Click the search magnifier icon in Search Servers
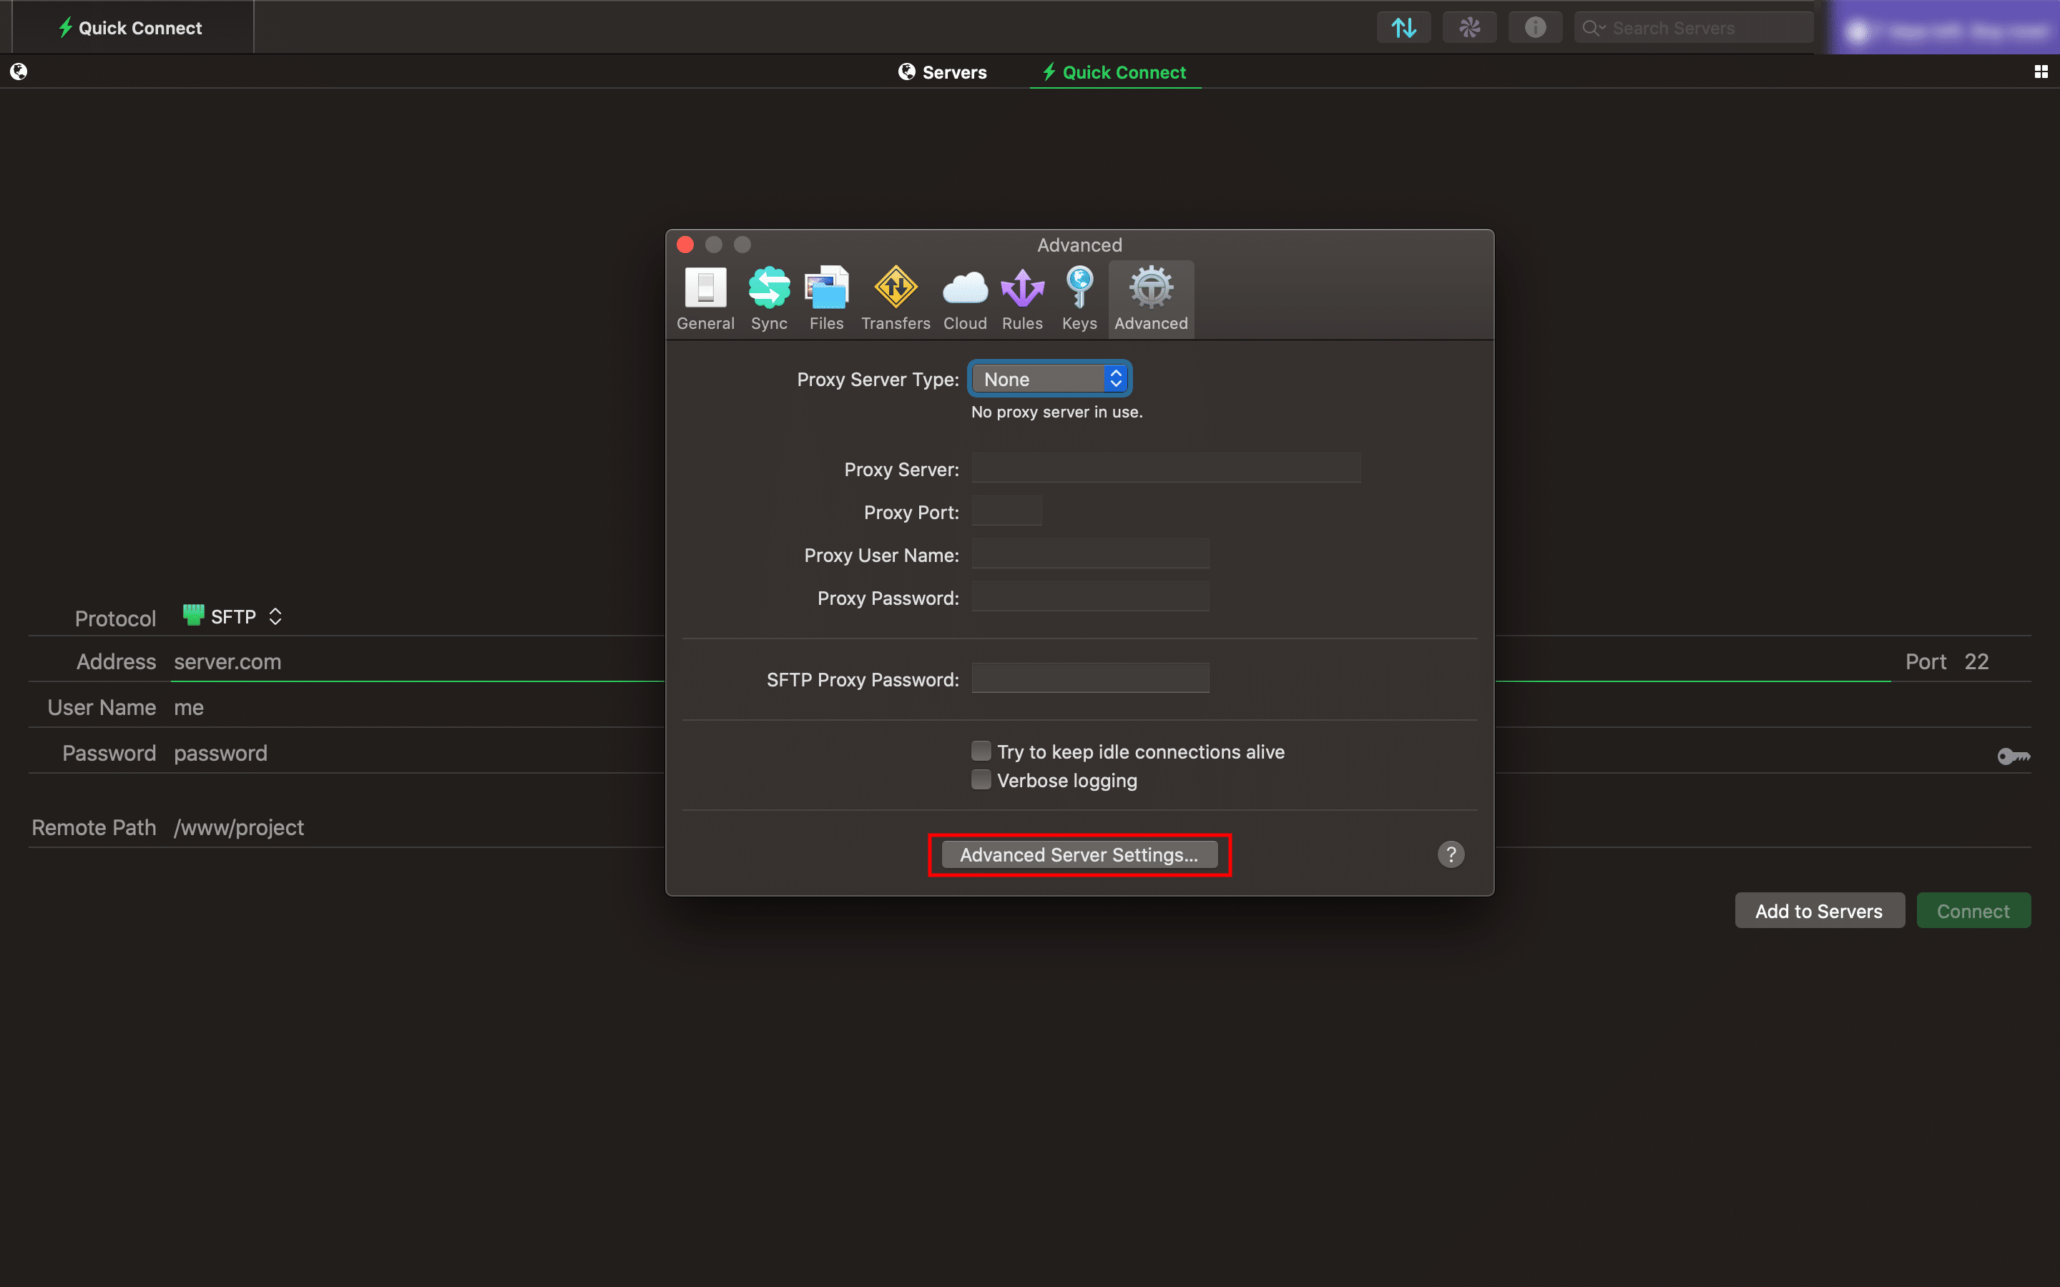The height and width of the screenshot is (1287, 2060). (1590, 28)
